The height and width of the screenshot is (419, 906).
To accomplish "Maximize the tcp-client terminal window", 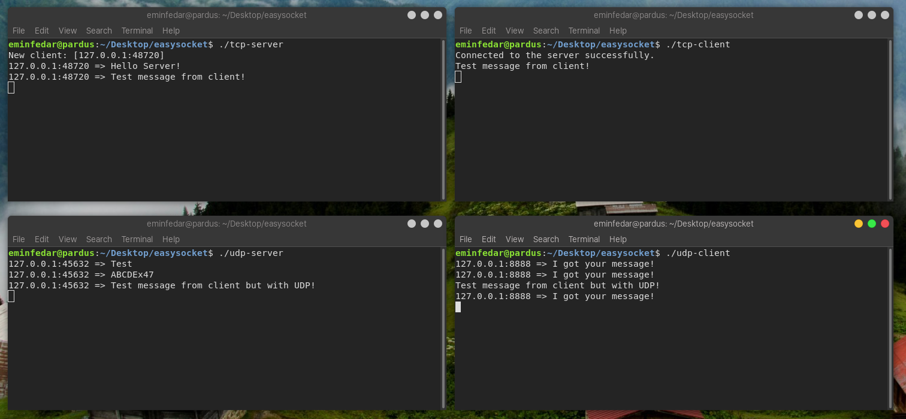I will coord(871,15).
